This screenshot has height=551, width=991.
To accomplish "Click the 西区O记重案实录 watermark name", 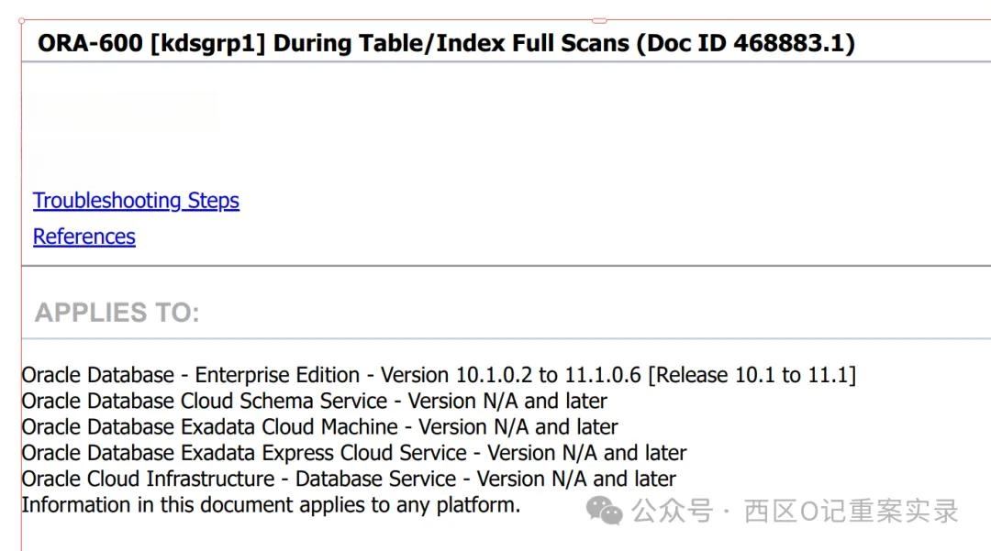I will click(851, 511).
